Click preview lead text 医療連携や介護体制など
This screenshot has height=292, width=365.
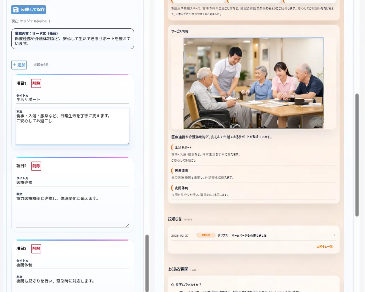222,137
